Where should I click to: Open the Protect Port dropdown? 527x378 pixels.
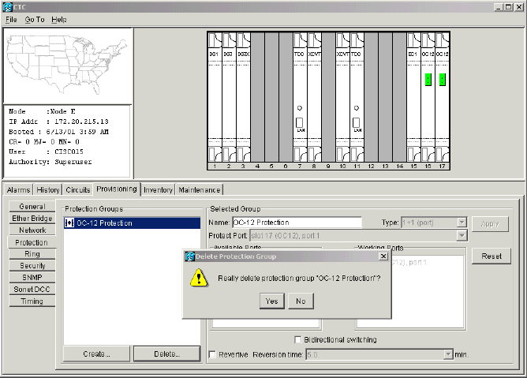click(x=462, y=235)
